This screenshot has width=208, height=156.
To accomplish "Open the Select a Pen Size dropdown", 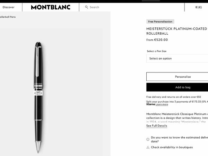I will tap(177, 58).
